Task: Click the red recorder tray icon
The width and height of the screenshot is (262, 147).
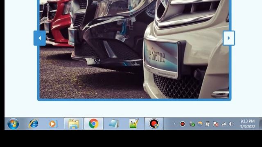Action: pyautogui.click(x=183, y=124)
